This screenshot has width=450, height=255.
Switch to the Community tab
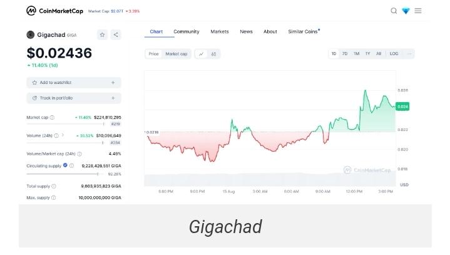click(x=187, y=31)
